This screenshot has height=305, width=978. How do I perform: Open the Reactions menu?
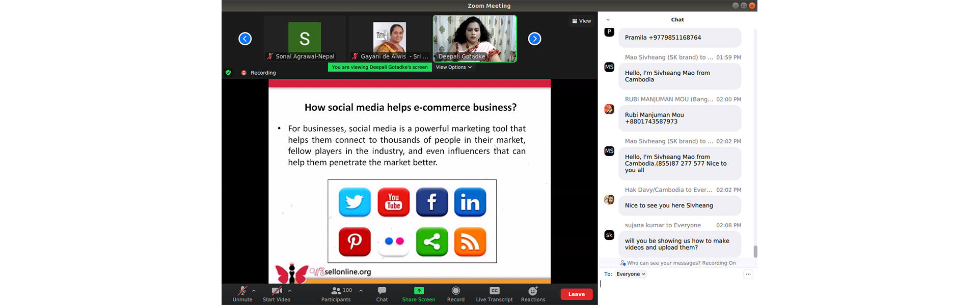(x=533, y=294)
